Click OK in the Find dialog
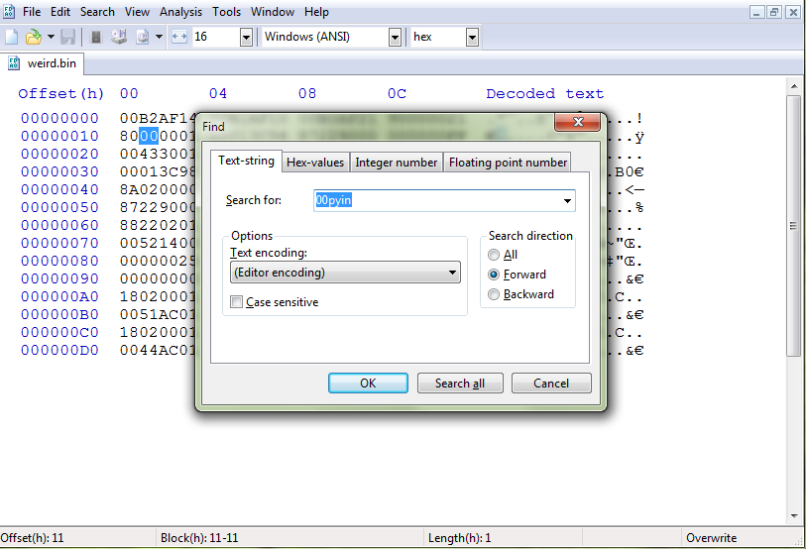 [x=368, y=384]
